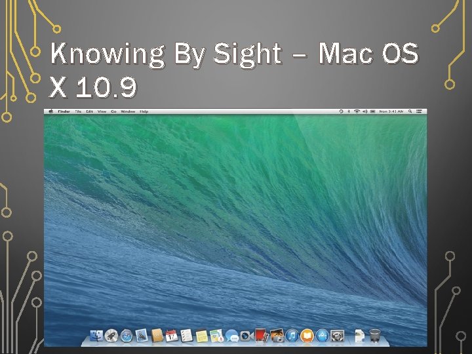The image size is (472, 354).
Task: Launch FaceTime camera icon in dock
Action: [247, 336]
